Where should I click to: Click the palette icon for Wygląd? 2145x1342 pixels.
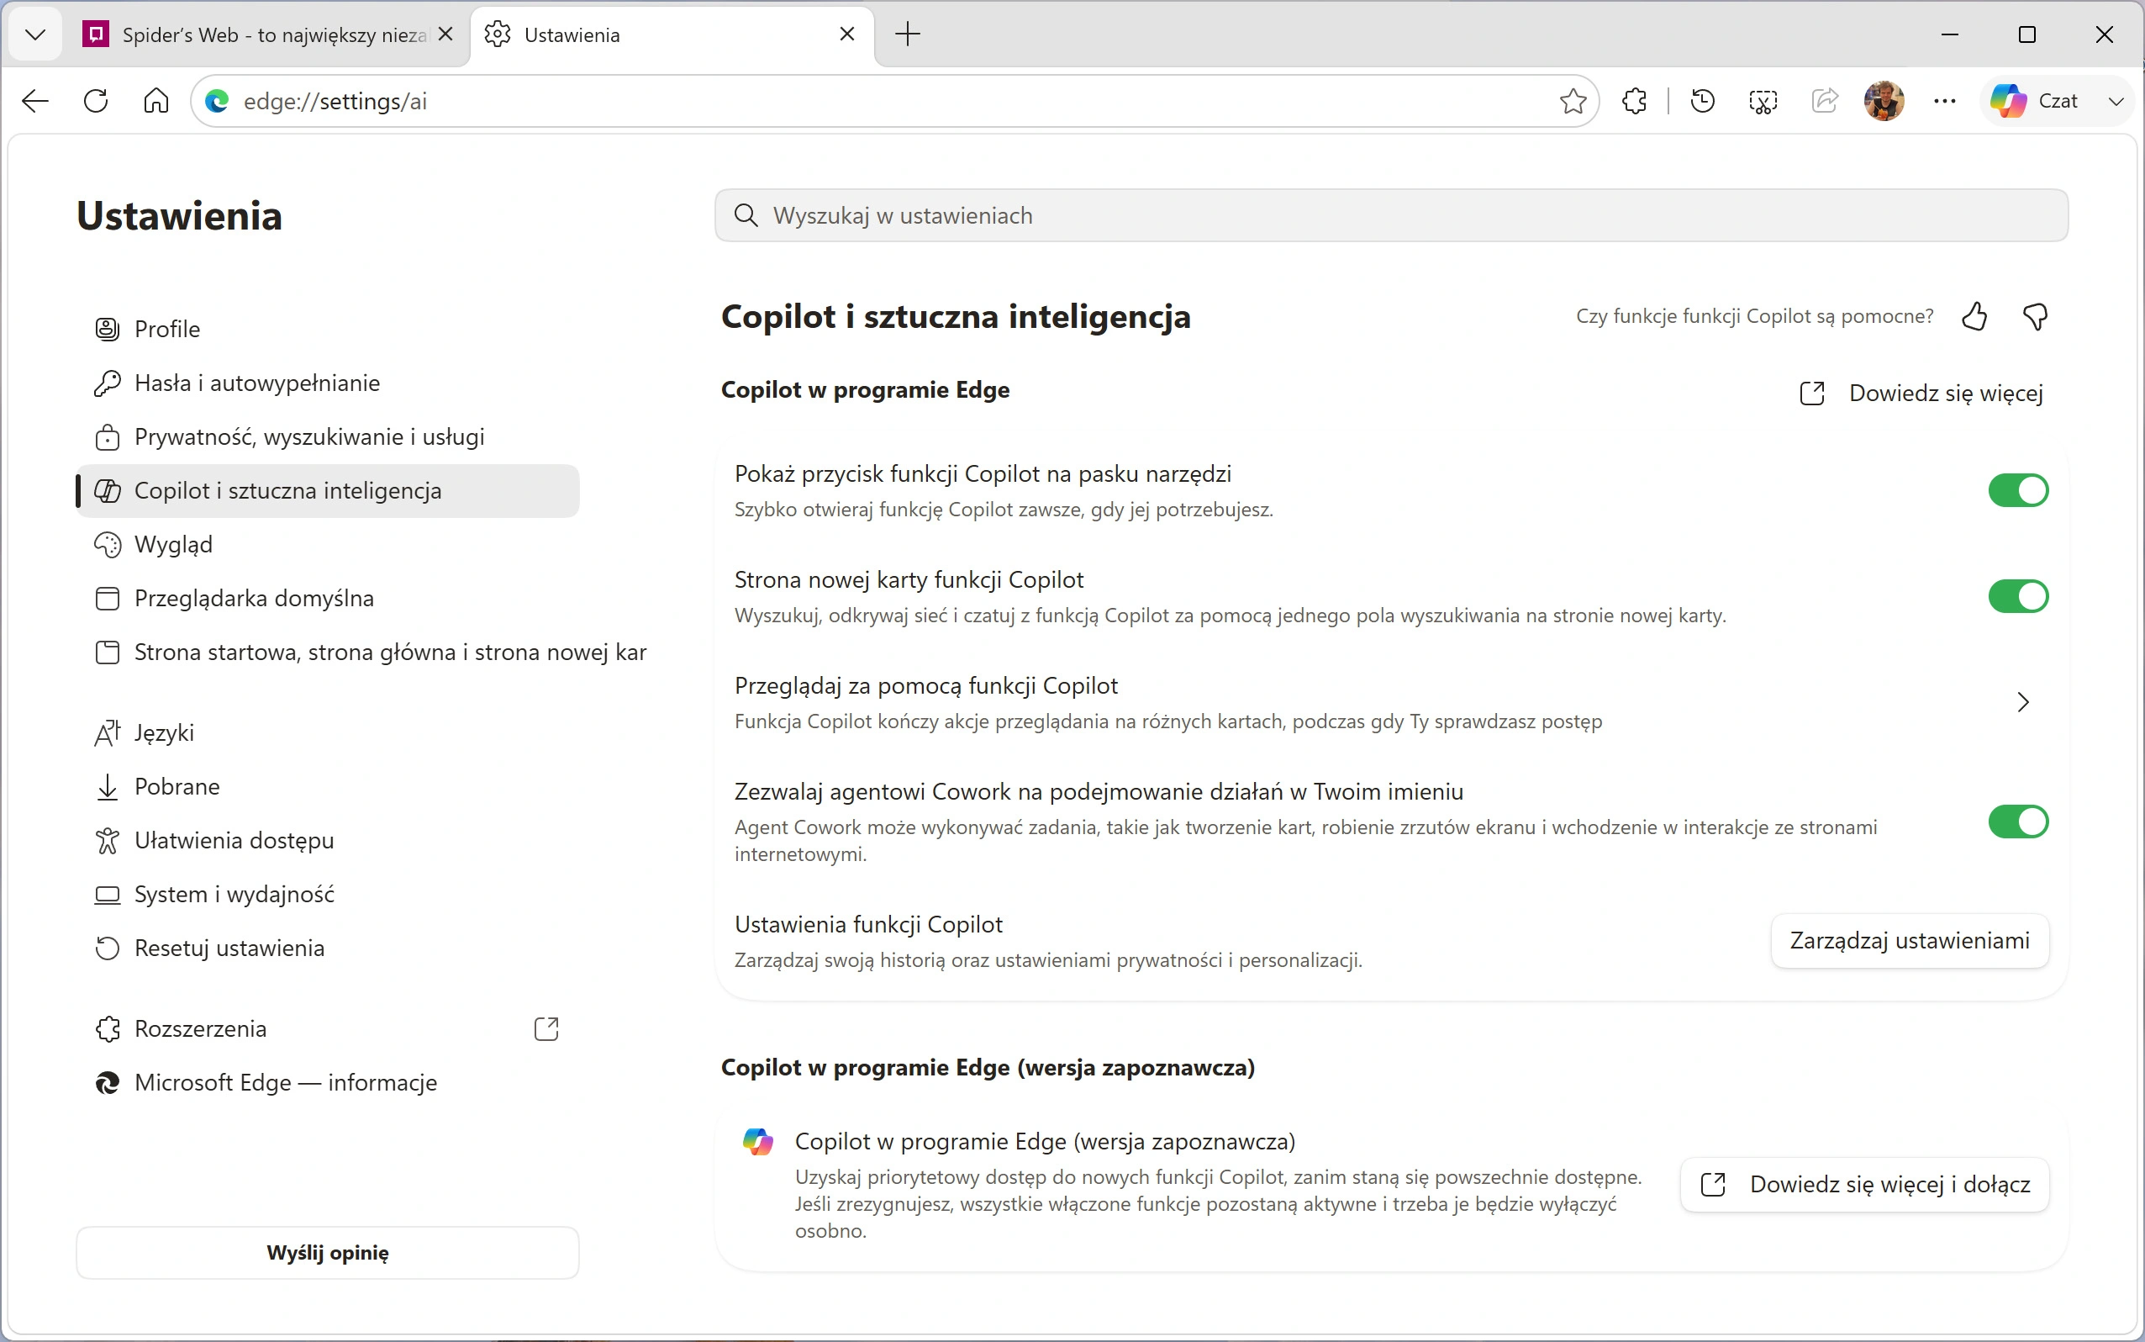point(108,545)
